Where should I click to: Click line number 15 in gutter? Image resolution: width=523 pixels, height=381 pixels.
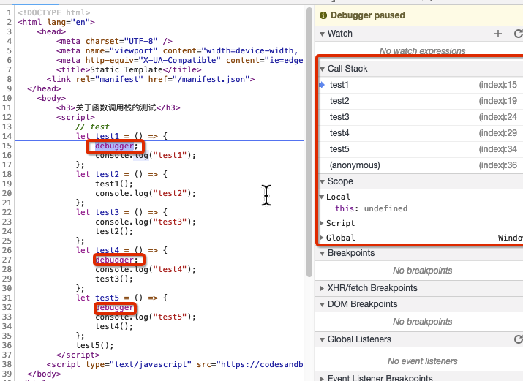pos(7,146)
